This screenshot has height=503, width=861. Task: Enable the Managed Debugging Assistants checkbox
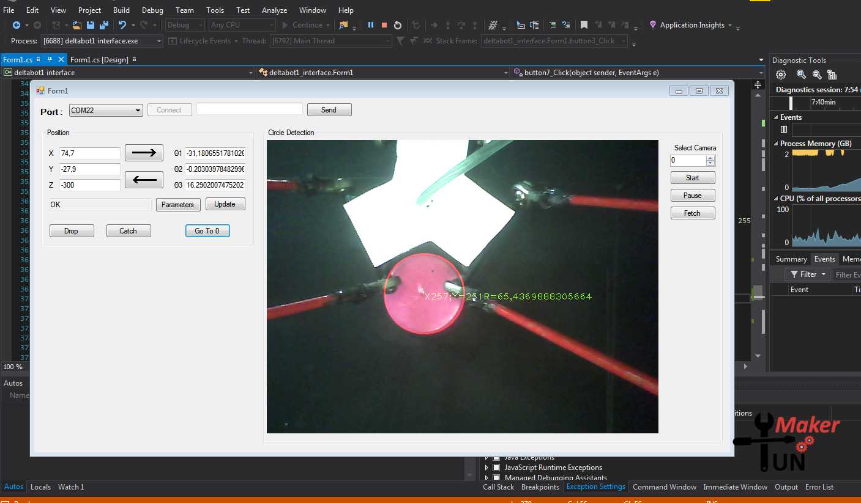(x=496, y=477)
